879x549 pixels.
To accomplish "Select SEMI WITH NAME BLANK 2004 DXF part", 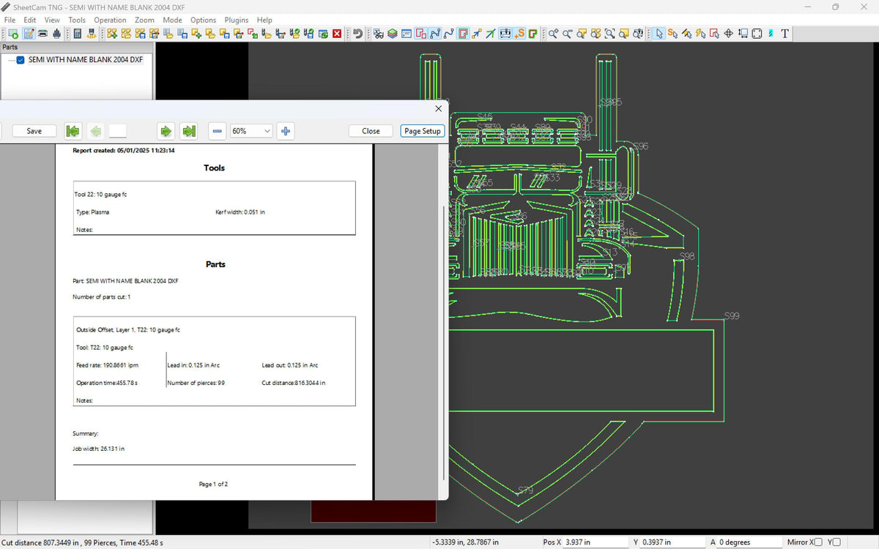I will click(x=85, y=60).
